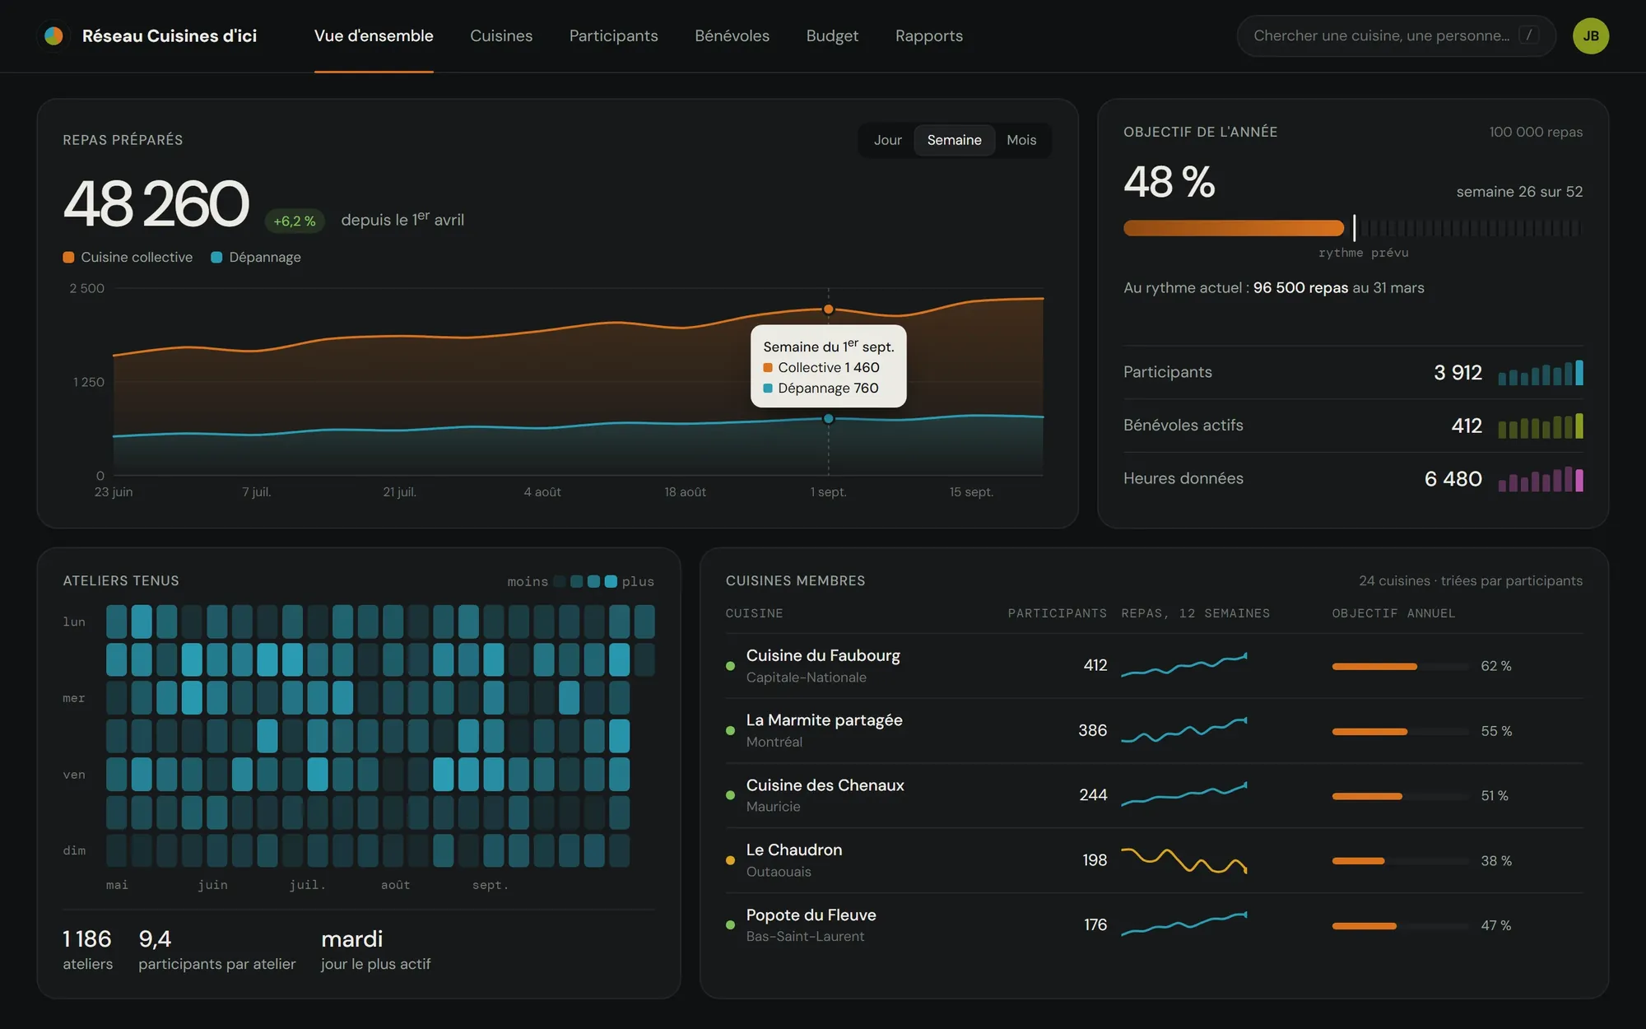Image resolution: width=1646 pixels, height=1029 pixels.
Task: Sort by OBJECTIF ANNUEL column header
Action: [1393, 613]
